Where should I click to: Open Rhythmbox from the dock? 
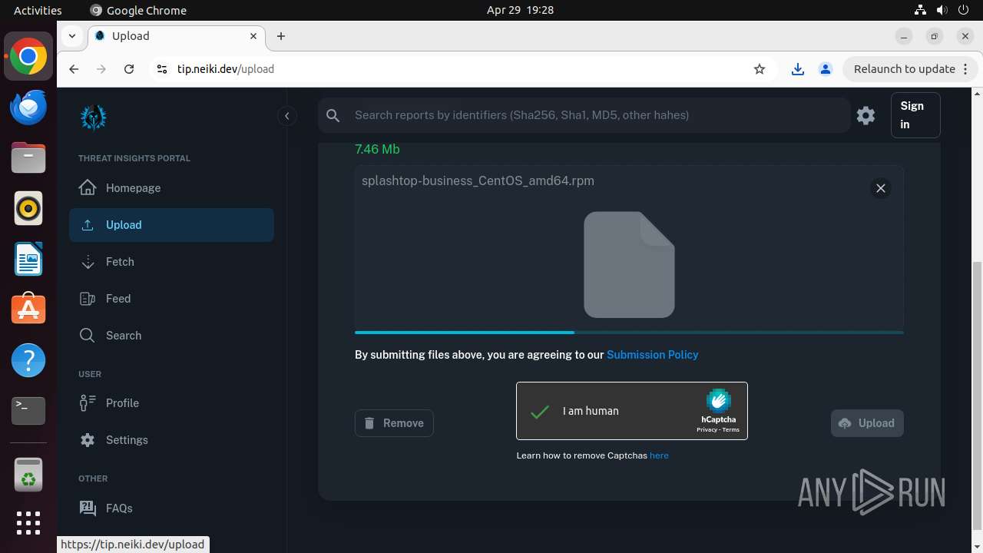(28, 209)
